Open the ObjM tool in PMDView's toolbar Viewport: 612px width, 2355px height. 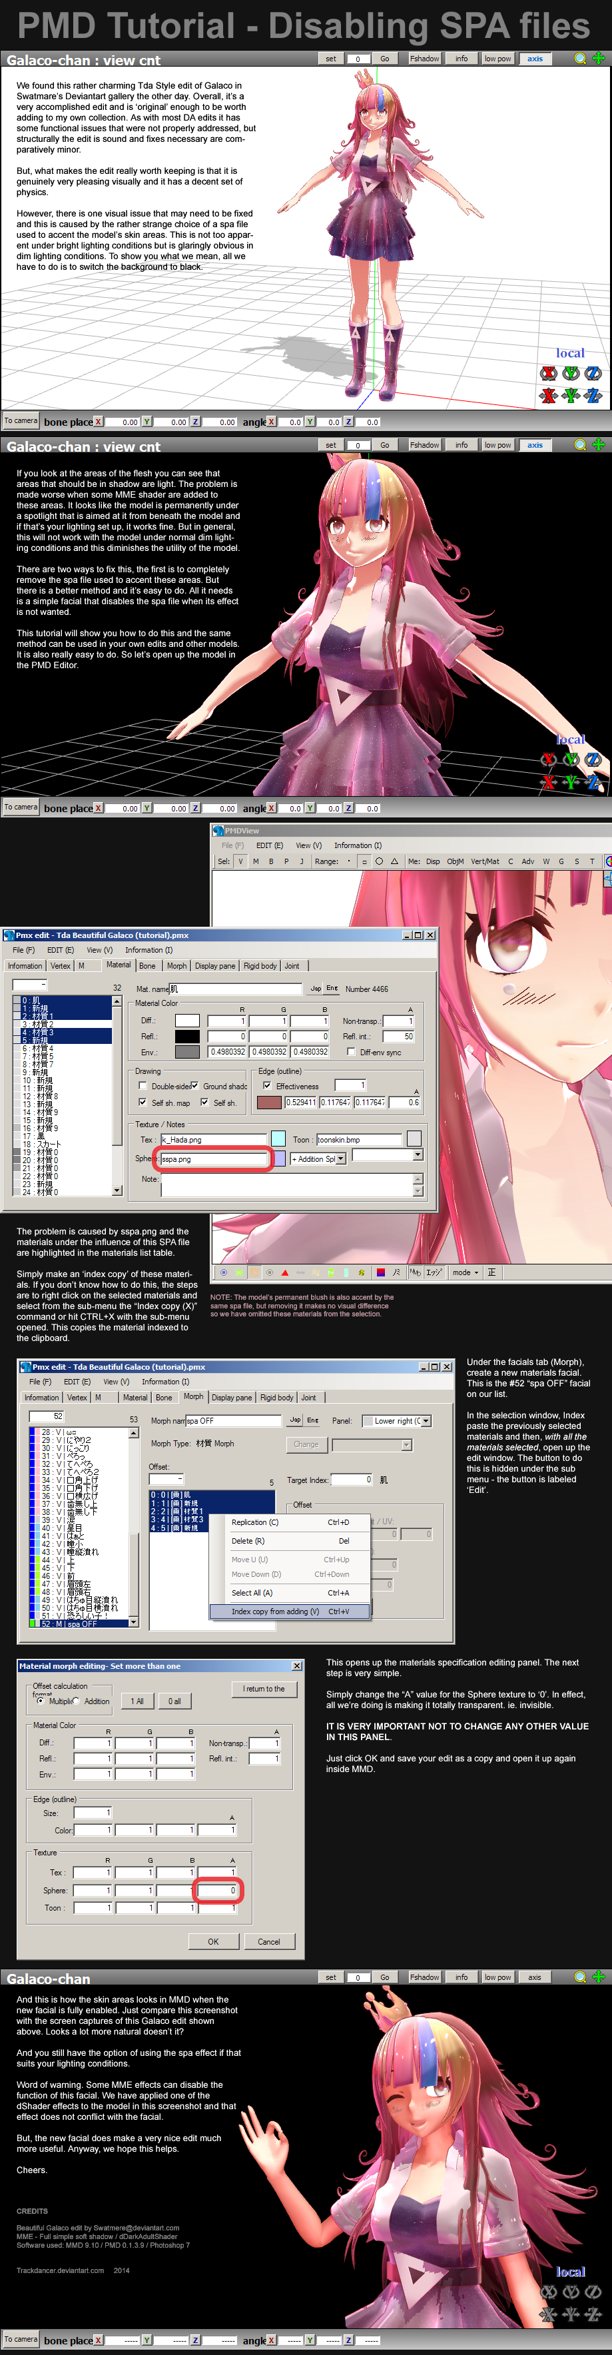point(455,860)
